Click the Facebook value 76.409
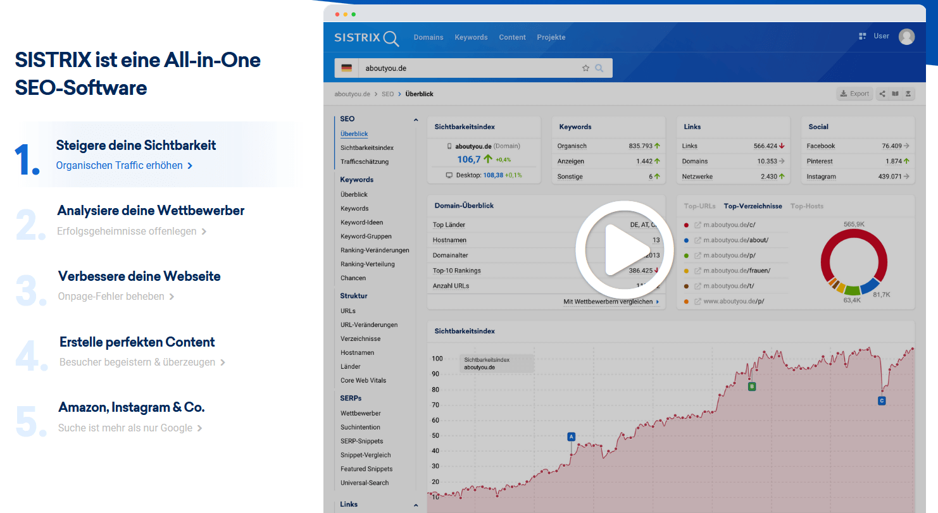Viewport: 938px width, 513px height. [892, 146]
